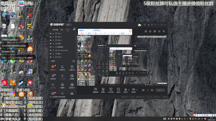Select the 全屏 1 source row

pos(63,44)
